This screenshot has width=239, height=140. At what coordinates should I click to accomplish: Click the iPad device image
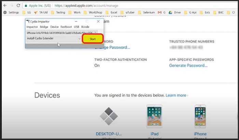coord(154,116)
